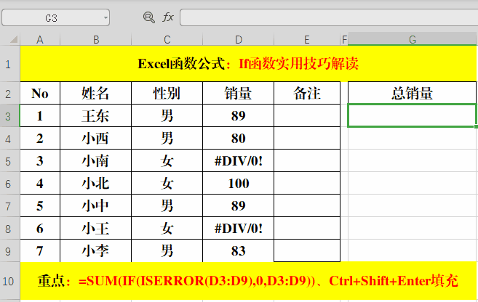Click the name cell '王东'
The height and width of the screenshot is (302, 478).
pos(96,115)
